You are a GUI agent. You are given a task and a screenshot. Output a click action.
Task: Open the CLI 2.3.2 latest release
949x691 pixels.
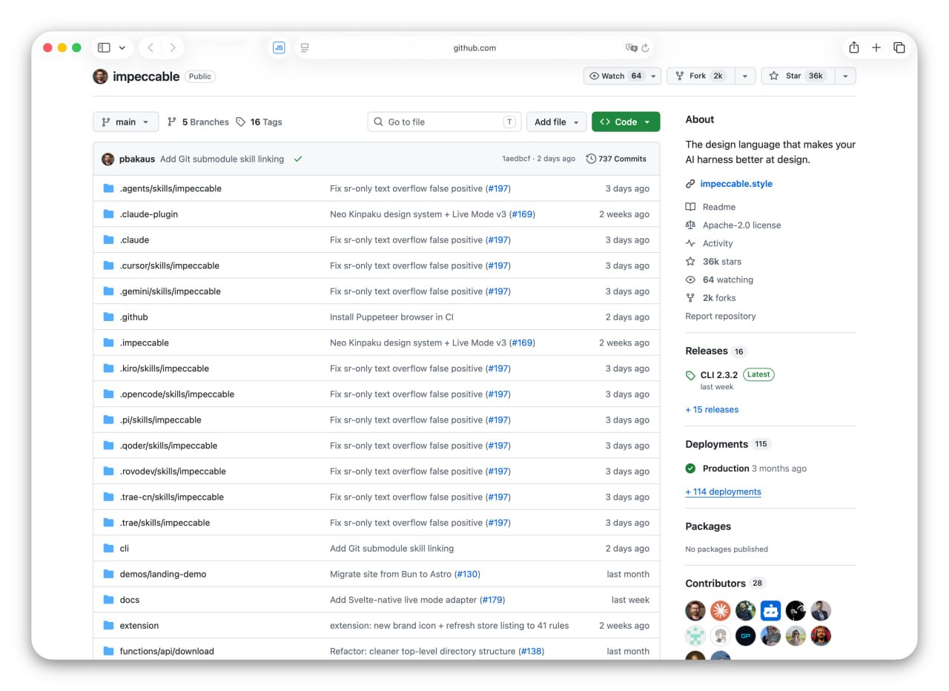(x=719, y=374)
